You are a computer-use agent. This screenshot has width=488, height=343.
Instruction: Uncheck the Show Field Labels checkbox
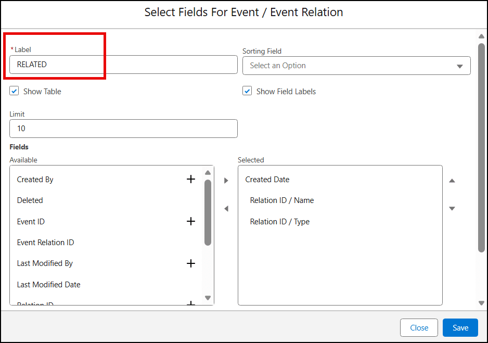[247, 91]
